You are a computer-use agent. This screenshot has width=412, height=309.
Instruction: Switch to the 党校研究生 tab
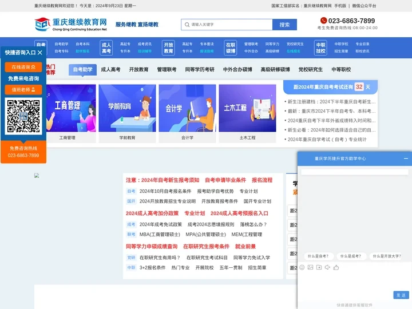(x=310, y=70)
